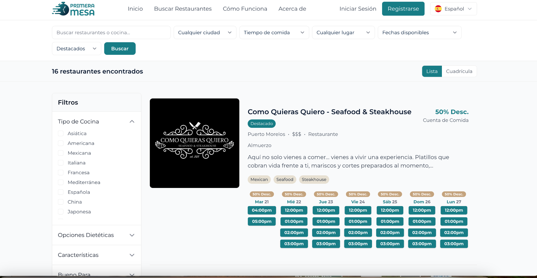Open the Buscar Restaurantes menu item
Viewport: 537px width, 278px height.
pos(183,9)
